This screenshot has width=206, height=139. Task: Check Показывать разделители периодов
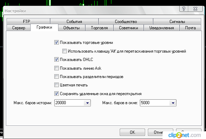[x=56, y=77]
